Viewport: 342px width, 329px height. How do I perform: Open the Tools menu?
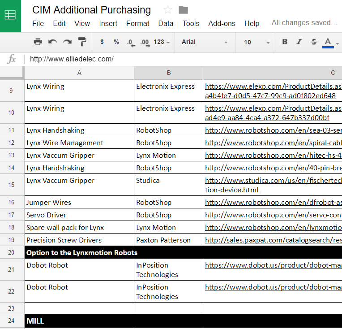(x=191, y=23)
